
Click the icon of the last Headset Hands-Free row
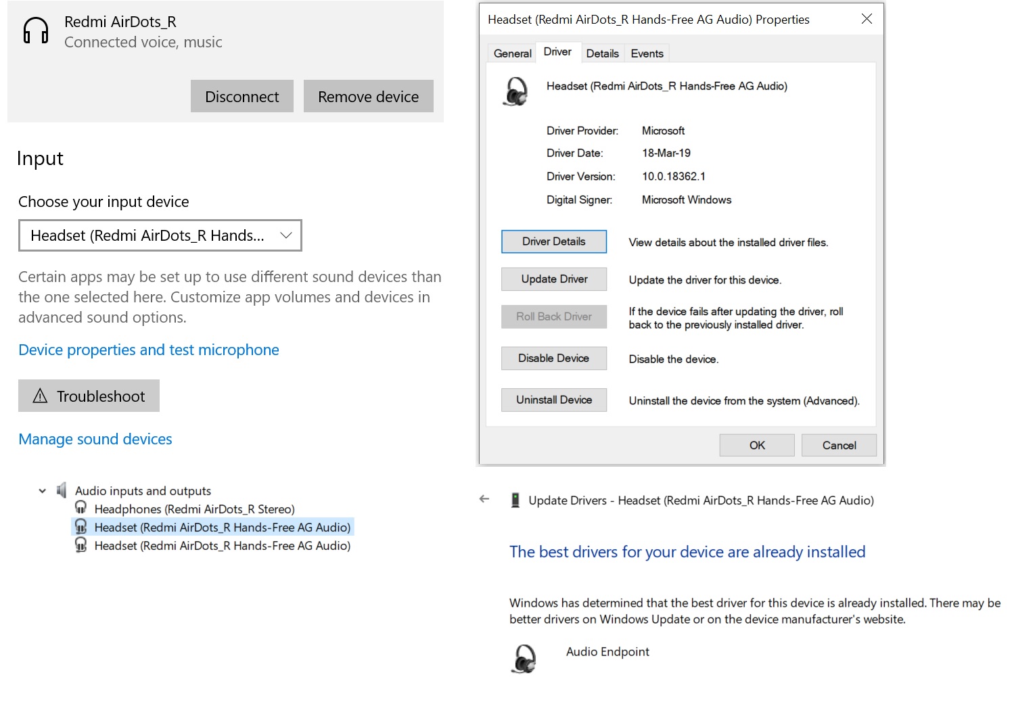click(x=80, y=544)
